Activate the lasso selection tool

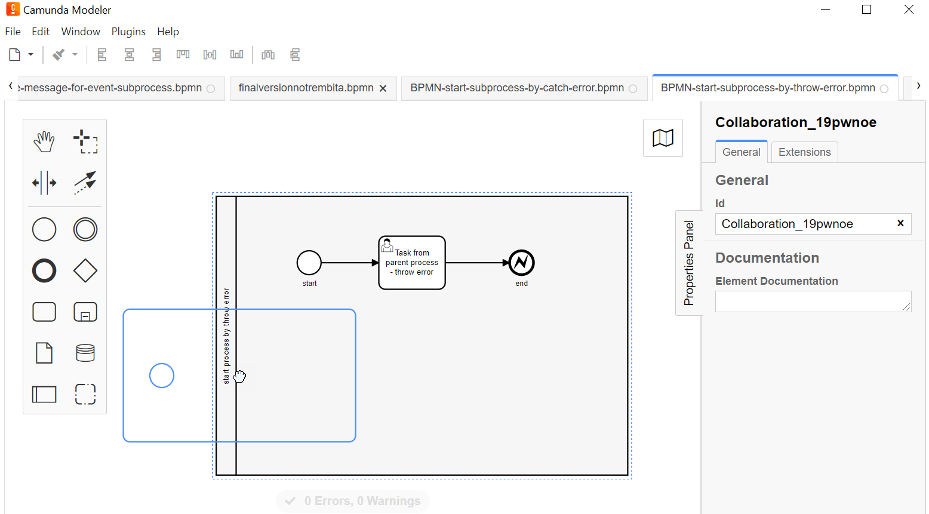tap(85, 142)
